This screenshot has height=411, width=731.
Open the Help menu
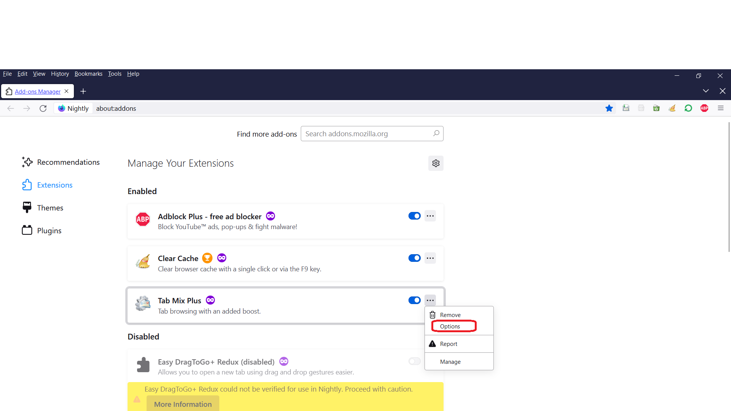tap(133, 74)
